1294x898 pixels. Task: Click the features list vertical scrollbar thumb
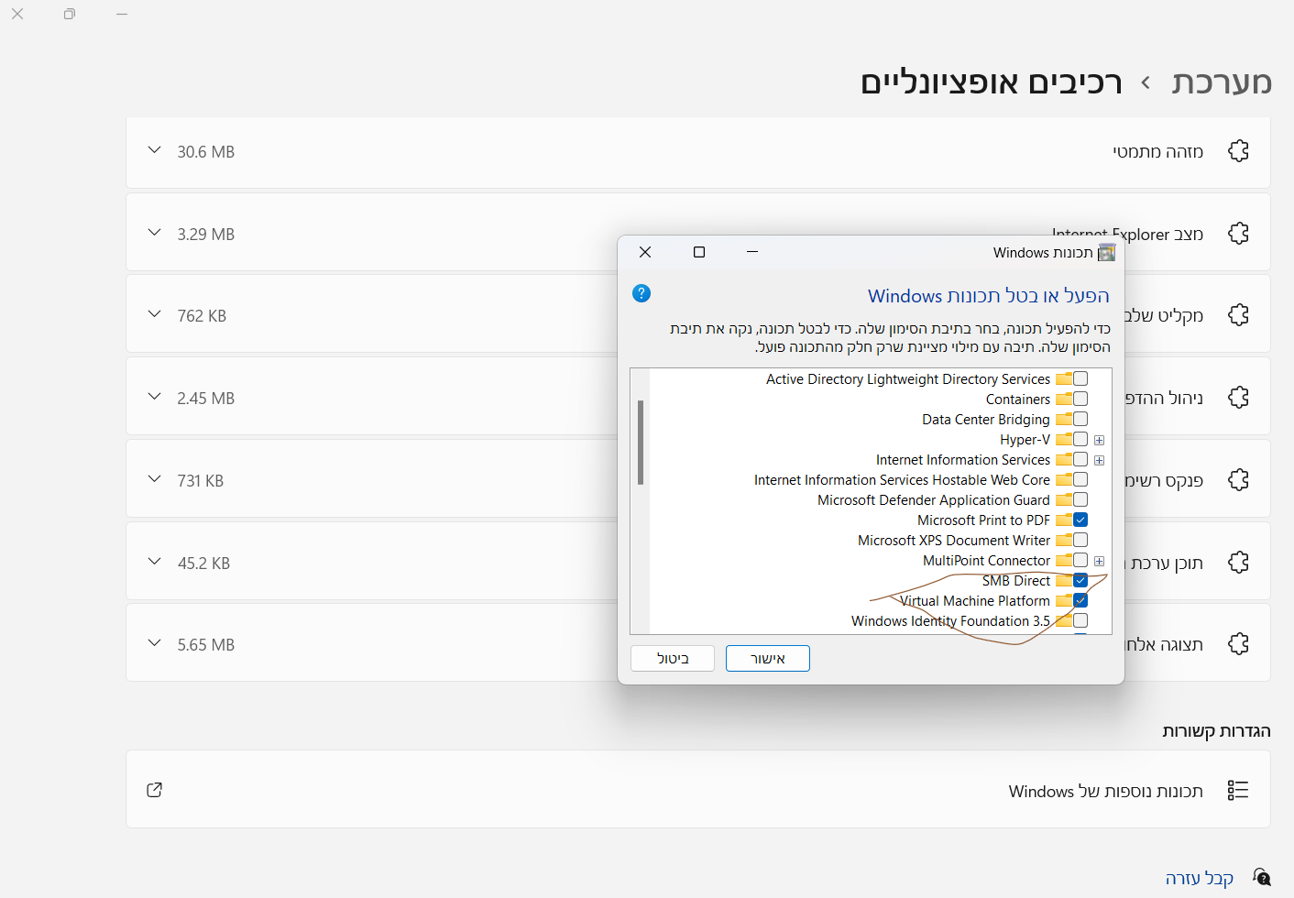pos(641,442)
